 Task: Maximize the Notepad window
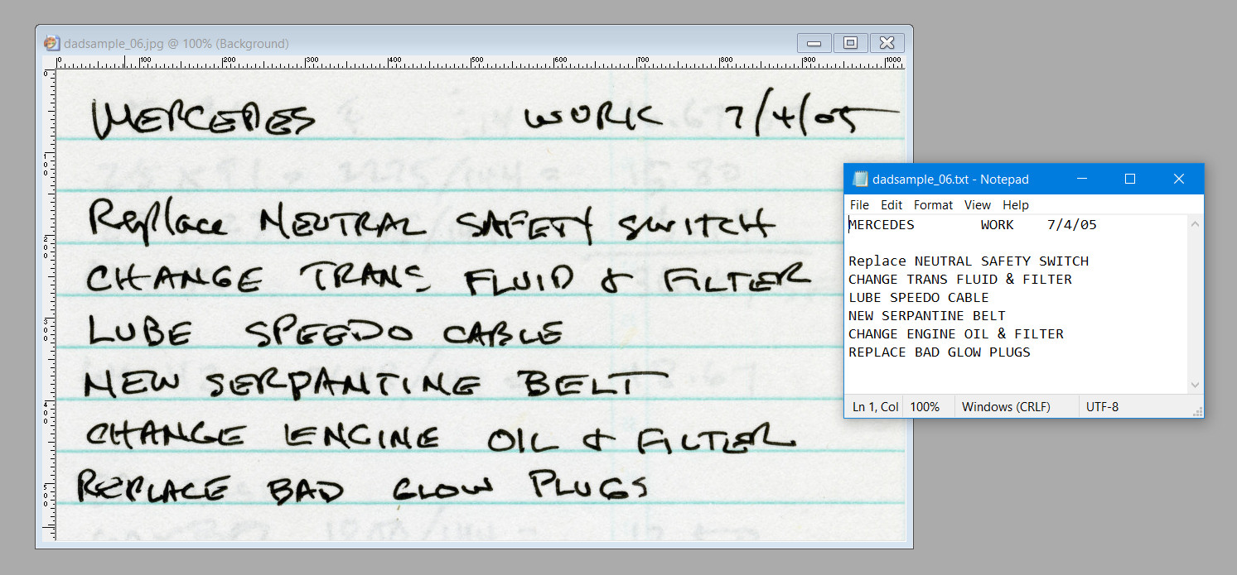(x=1129, y=179)
